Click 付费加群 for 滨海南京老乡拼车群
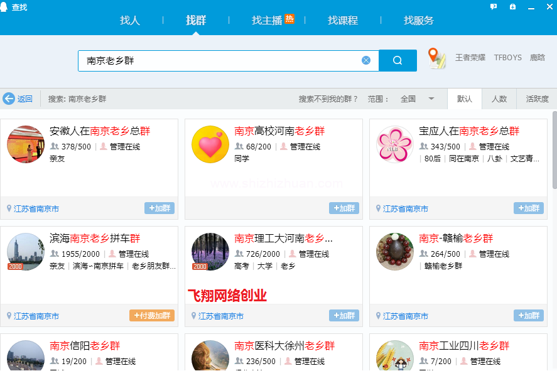Image resolution: width=557 pixels, height=371 pixels. 152,316
